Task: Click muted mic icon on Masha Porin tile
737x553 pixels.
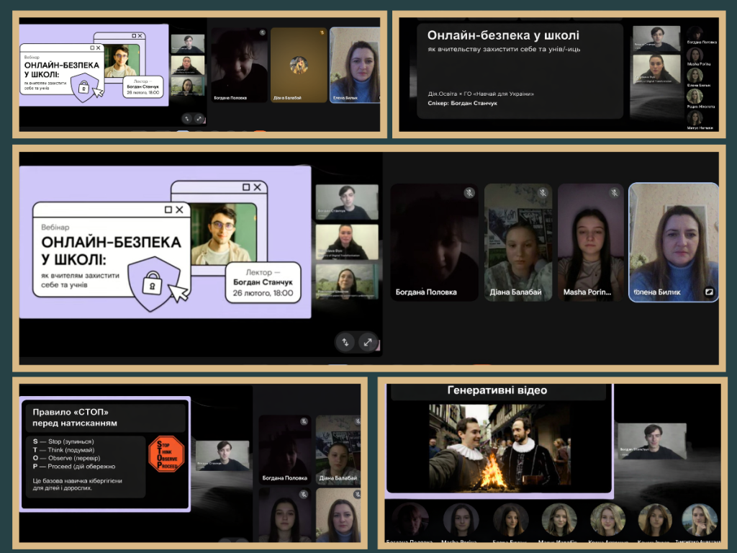Action: coord(614,193)
